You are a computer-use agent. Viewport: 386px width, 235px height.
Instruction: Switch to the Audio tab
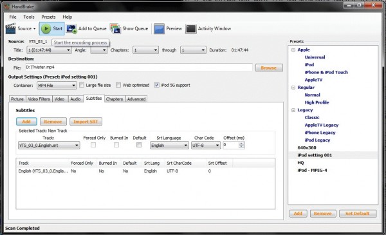75,99
